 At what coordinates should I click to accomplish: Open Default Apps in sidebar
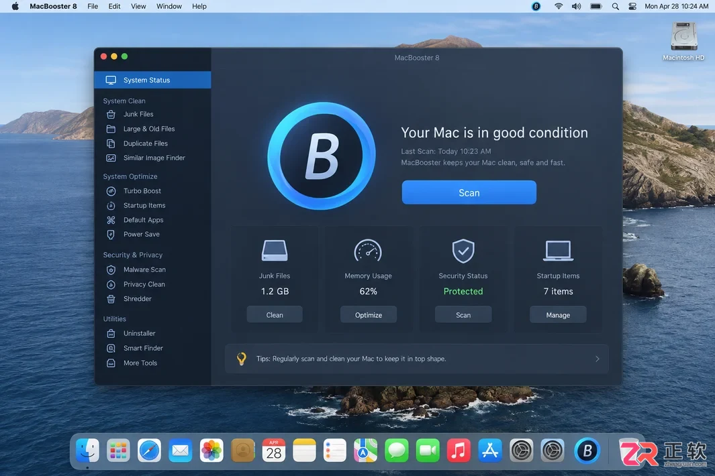[143, 220]
